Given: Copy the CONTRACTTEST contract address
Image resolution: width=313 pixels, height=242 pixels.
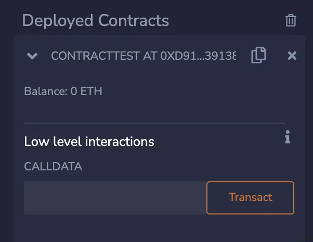Looking at the screenshot, I should pyautogui.click(x=258, y=55).
